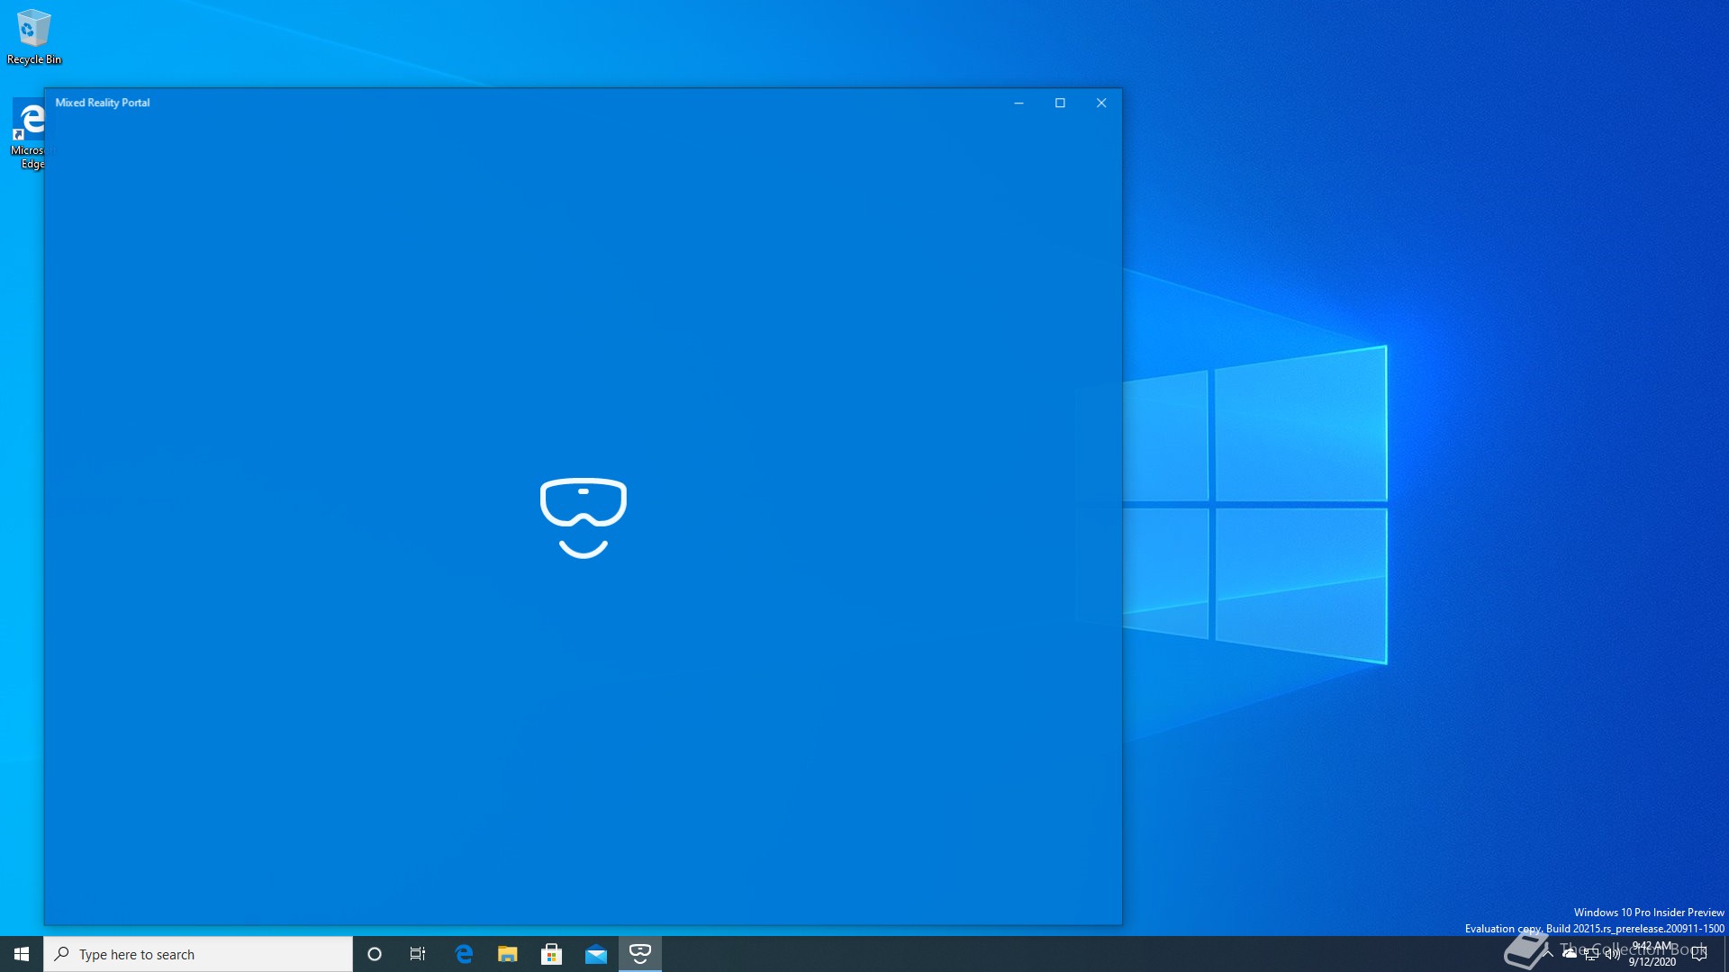Viewport: 1729px width, 972px height.
Task: Expand hidden system tray icons chevron
Action: tap(1548, 953)
